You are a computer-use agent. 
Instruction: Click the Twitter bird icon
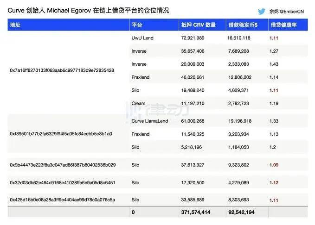(x=261, y=12)
